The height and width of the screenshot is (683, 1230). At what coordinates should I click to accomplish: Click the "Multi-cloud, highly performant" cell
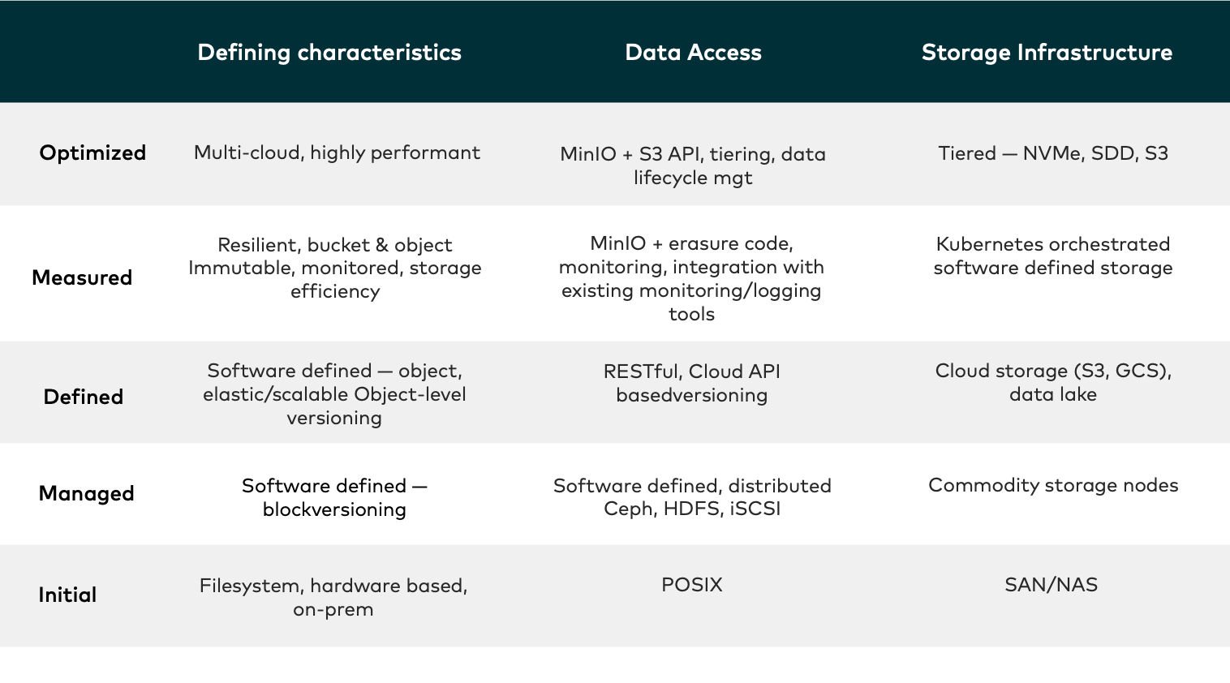(337, 153)
